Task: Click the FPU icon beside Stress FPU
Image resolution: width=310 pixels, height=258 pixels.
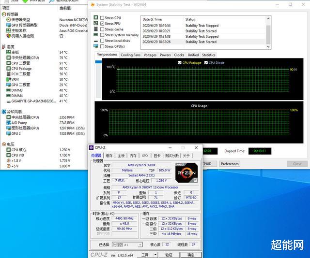Action: click(96, 23)
